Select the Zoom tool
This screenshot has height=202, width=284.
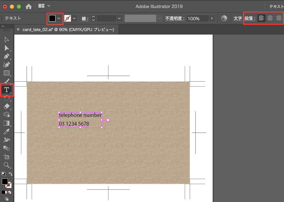(6, 165)
